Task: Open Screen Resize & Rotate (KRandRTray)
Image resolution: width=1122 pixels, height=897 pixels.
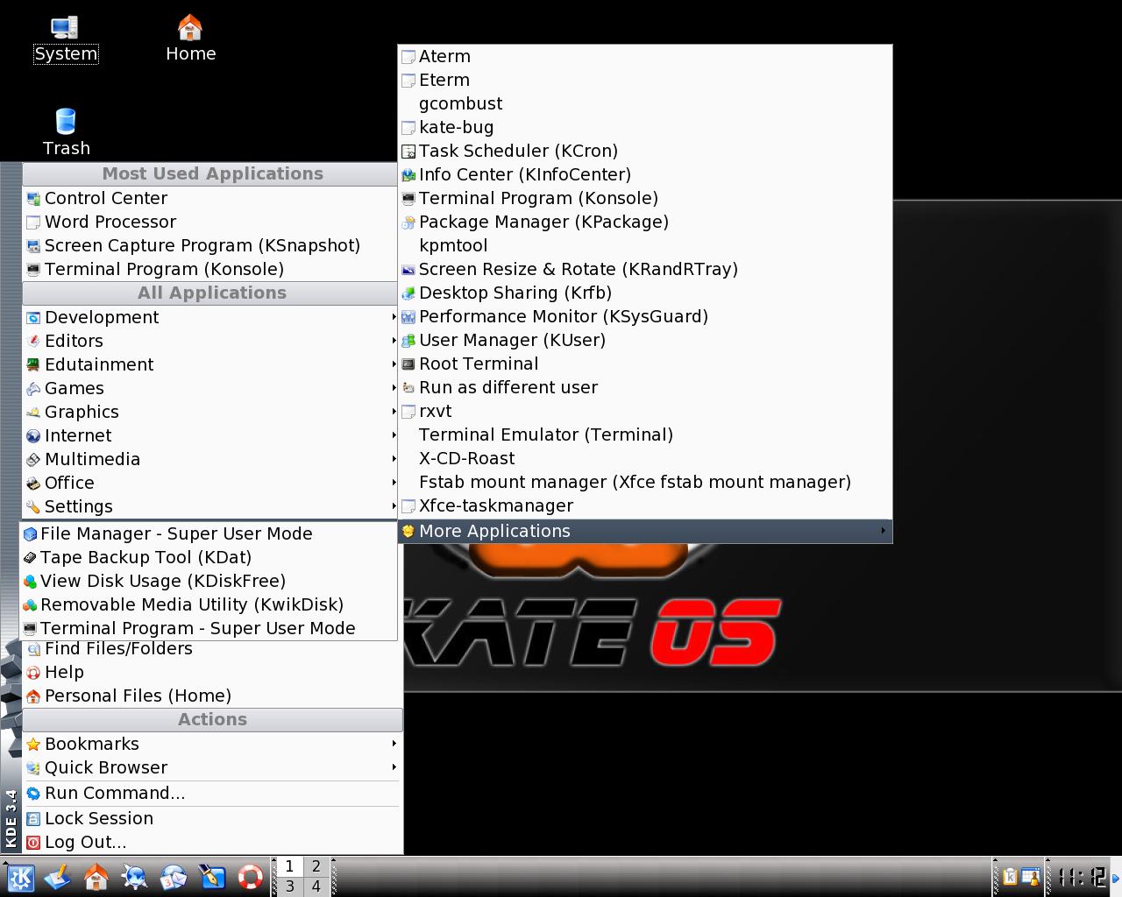Action: (x=644, y=270)
